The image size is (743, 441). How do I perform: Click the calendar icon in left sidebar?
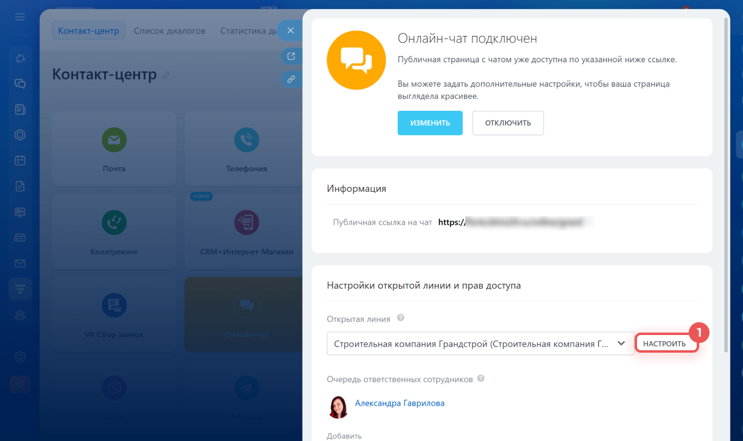(x=20, y=161)
